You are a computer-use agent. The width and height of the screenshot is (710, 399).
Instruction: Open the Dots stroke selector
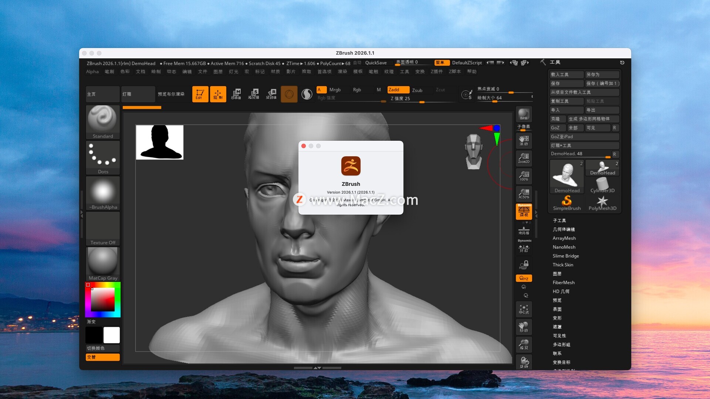[103, 158]
